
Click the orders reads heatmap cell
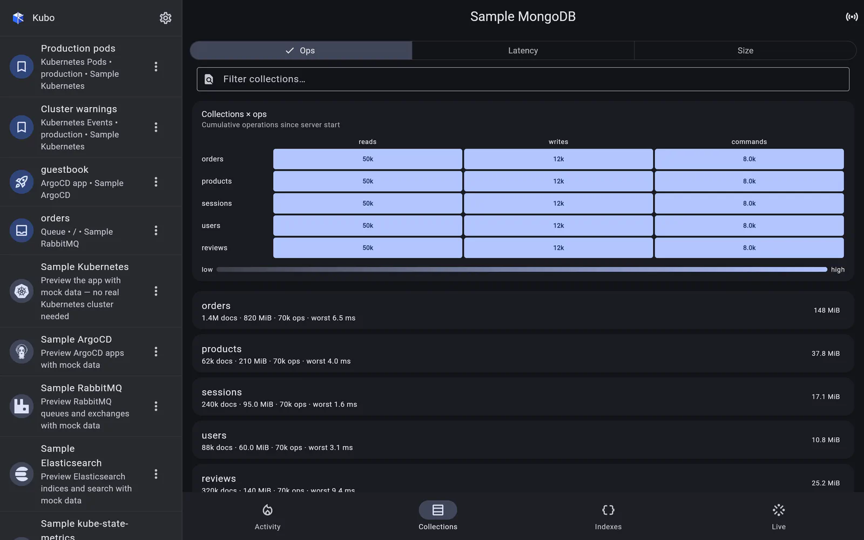[368, 159]
